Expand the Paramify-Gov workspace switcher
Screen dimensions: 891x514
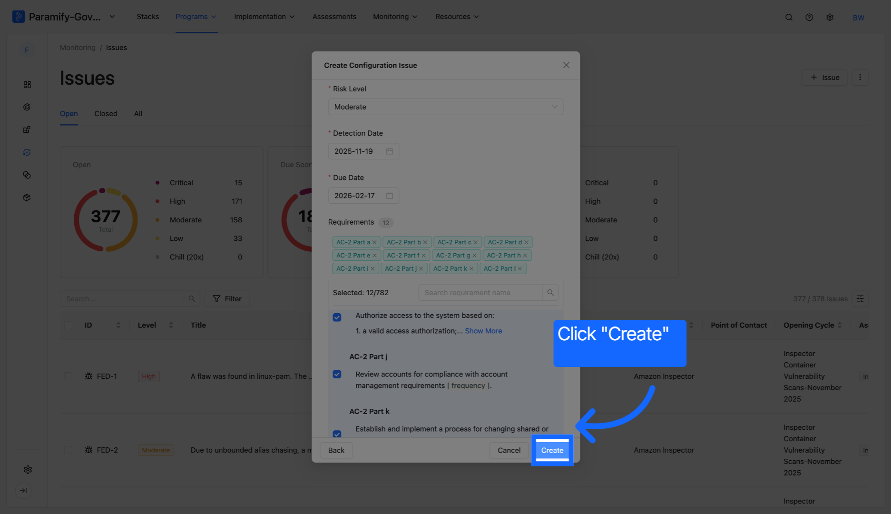pyautogui.click(x=112, y=17)
